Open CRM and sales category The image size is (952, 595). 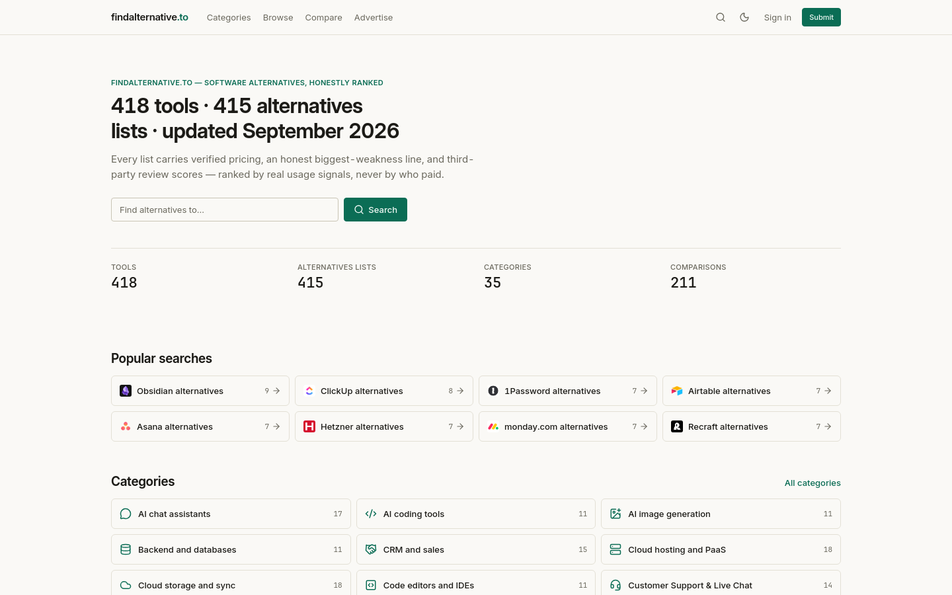[x=476, y=549]
